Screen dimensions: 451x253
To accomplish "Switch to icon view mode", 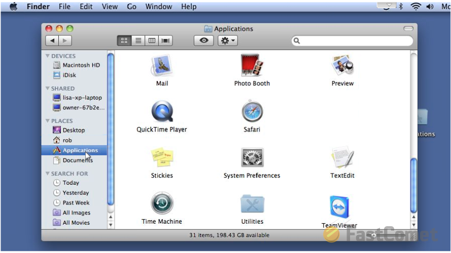I will (124, 40).
